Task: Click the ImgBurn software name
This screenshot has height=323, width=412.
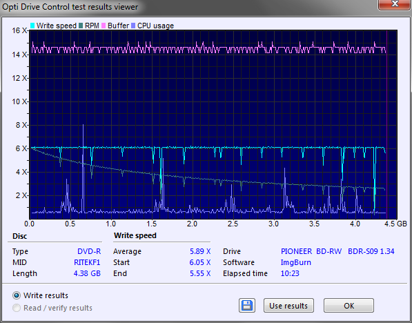Action: click(x=296, y=262)
